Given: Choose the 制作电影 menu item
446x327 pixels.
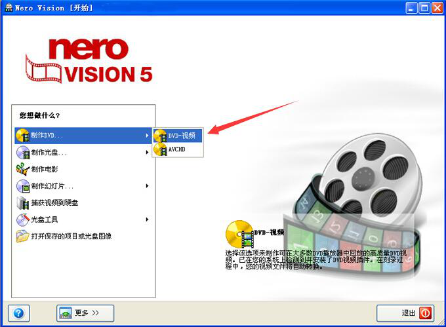Looking at the screenshot, I should click(83, 169).
